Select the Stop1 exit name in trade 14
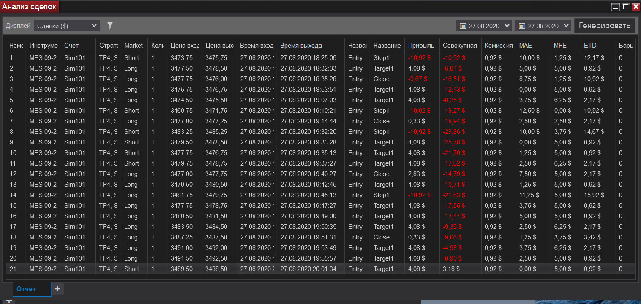The image size is (641, 304). coord(382,195)
